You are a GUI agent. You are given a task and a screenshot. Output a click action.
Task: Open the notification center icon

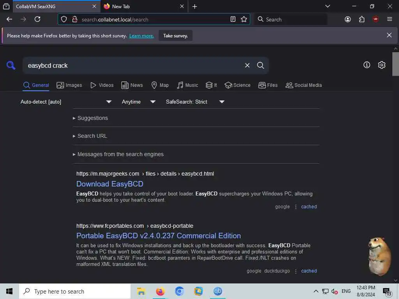point(387,292)
